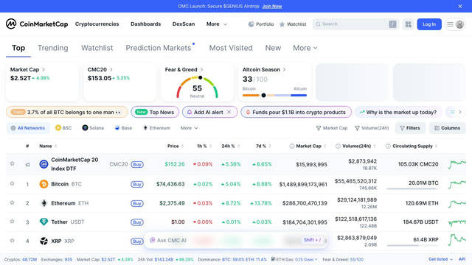Image resolution: width=472 pixels, height=265 pixels.
Task: Click Tether coin logo
Action: coord(44,222)
